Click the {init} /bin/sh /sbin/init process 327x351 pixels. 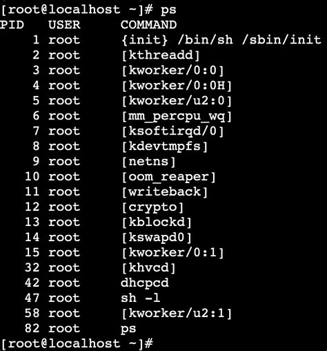(x=221, y=40)
